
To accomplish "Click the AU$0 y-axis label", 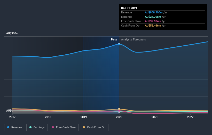I will tap(9, 111).
